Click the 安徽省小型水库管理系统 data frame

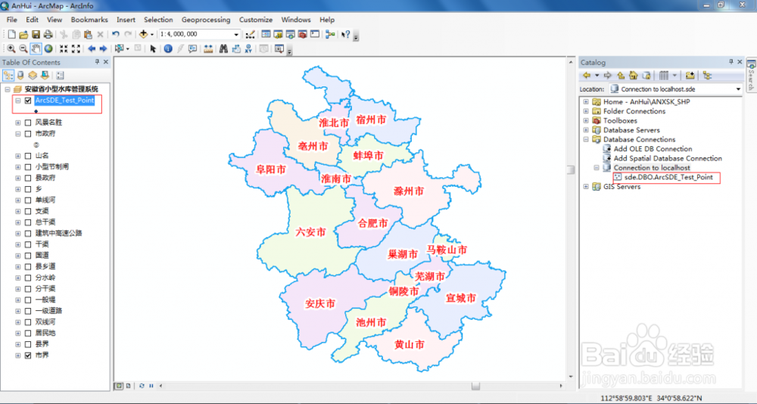(61, 89)
